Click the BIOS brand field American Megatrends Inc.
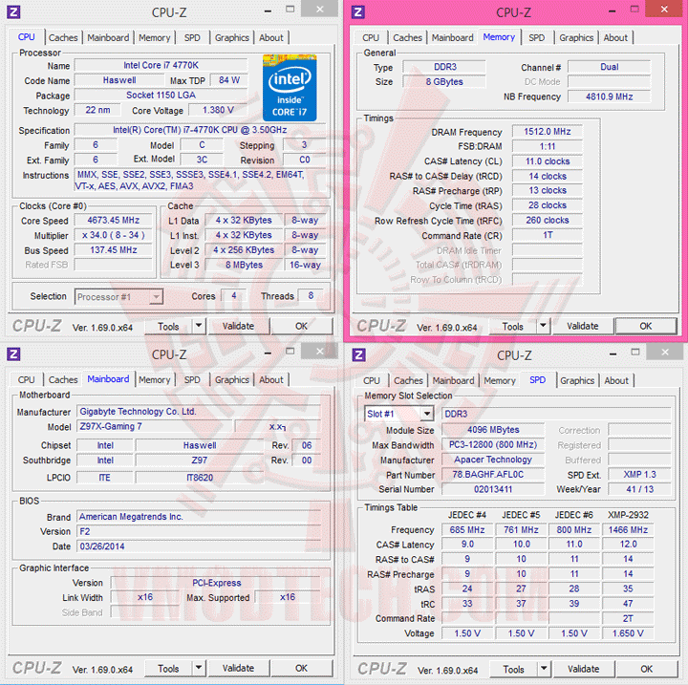The image size is (688, 685). [x=200, y=517]
